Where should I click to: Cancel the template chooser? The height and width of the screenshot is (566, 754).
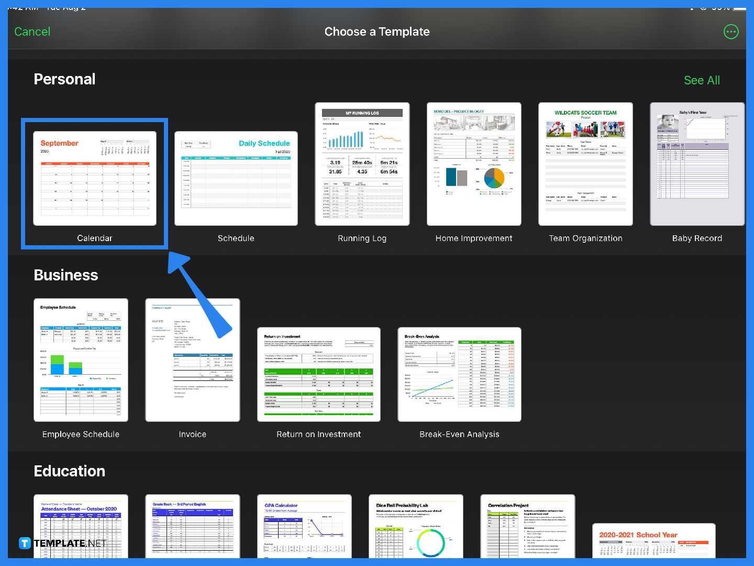point(32,31)
